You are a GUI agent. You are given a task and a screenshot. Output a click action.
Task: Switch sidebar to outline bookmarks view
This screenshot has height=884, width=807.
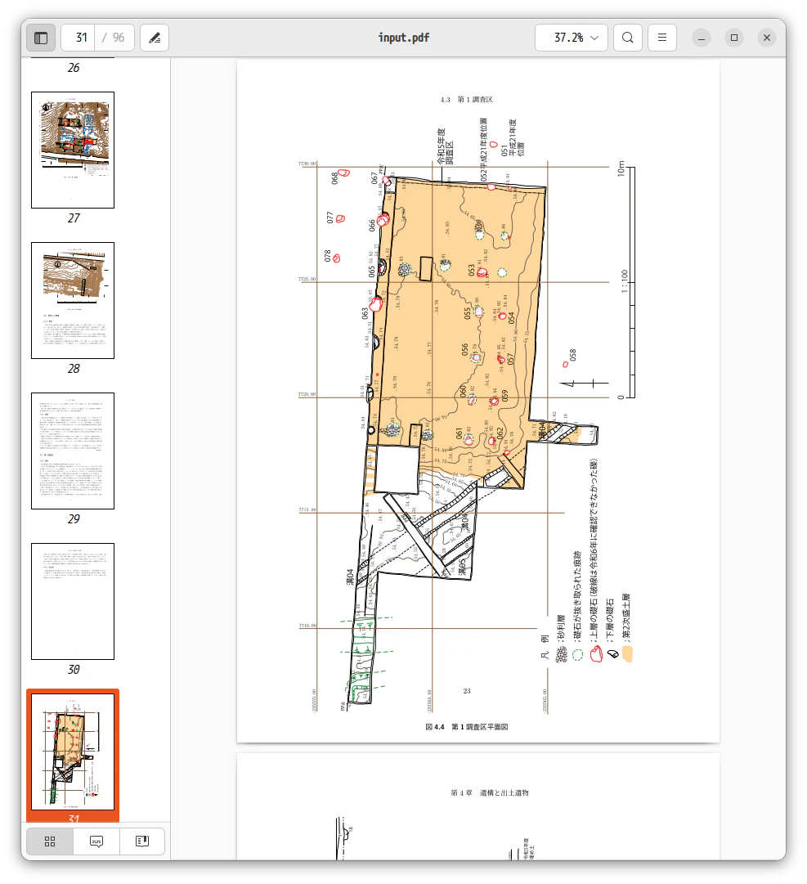(142, 841)
